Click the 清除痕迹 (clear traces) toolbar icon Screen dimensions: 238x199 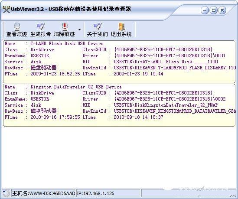65,27
